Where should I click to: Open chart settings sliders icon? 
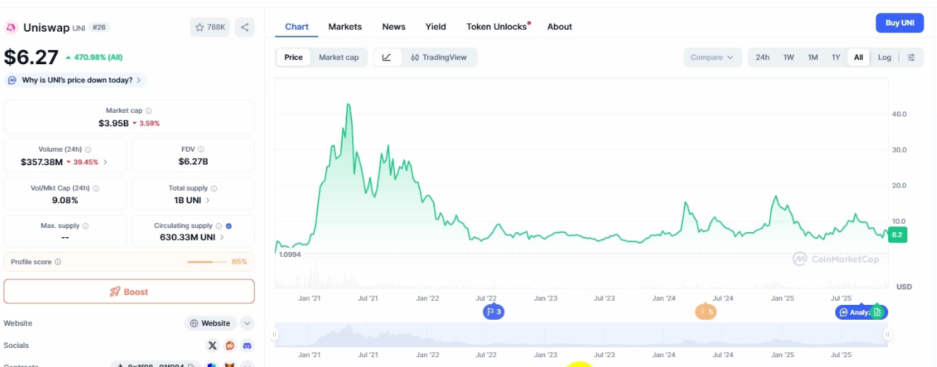911,58
